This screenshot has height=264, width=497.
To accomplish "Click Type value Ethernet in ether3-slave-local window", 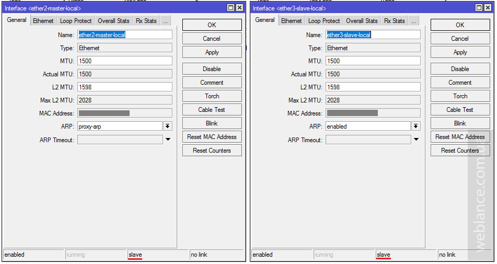I will (x=373, y=48).
